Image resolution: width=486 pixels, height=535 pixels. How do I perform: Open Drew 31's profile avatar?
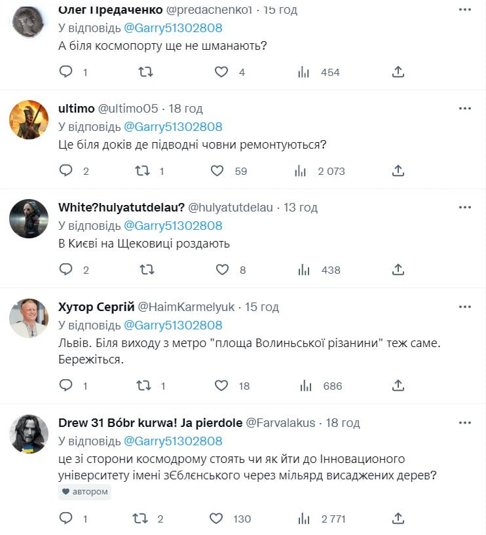pyautogui.click(x=29, y=434)
